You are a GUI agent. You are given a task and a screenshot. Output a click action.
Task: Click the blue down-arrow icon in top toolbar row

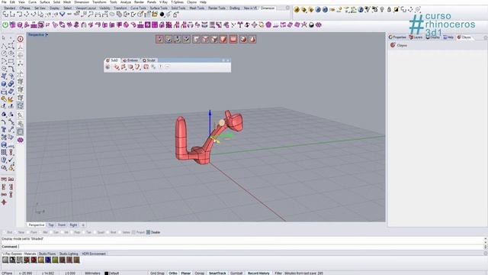pos(62,15)
